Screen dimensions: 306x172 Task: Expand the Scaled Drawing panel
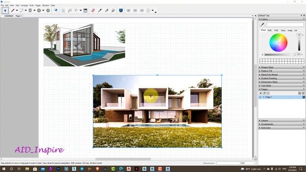[x=282, y=78]
